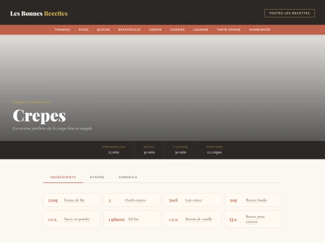
Task: Select the Beurre pour cuisson card
Action: click(x=253, y=219)
